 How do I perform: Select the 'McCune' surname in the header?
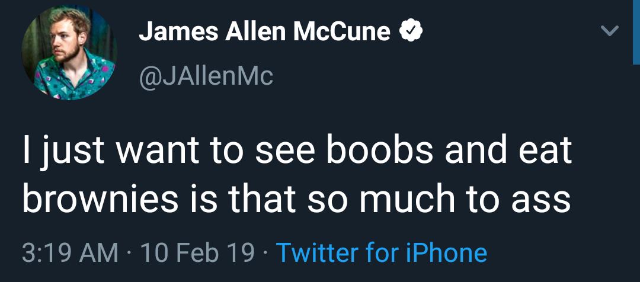[x=342, y=32]
